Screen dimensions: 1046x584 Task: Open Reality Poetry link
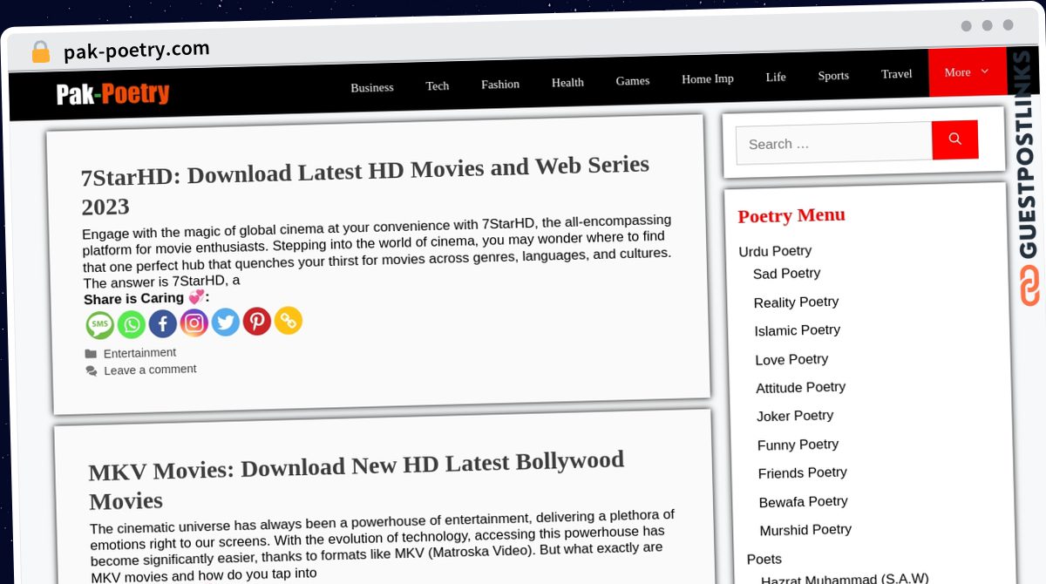796,302
